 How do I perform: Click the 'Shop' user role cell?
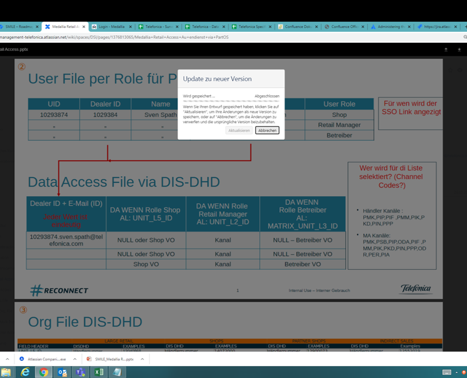pyautogui.click(x=339, y=115)
